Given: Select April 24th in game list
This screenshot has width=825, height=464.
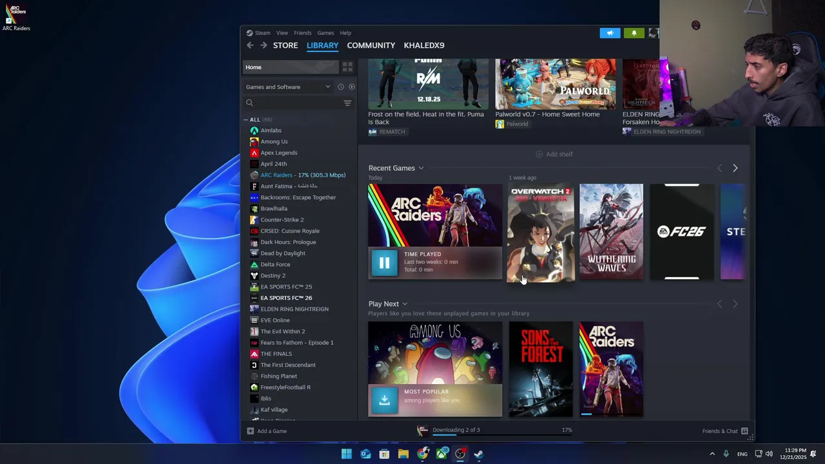Looking at the screenshot, I should tap(273, 164).
